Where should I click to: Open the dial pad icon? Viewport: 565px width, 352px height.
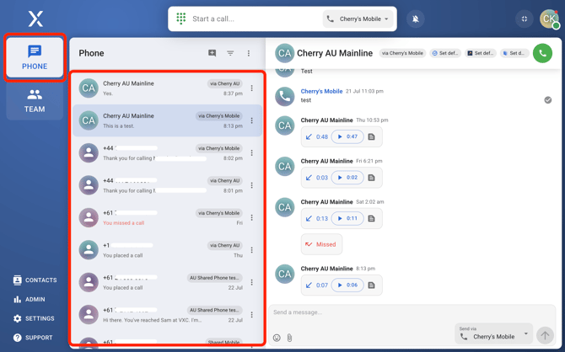coord(181,19)
